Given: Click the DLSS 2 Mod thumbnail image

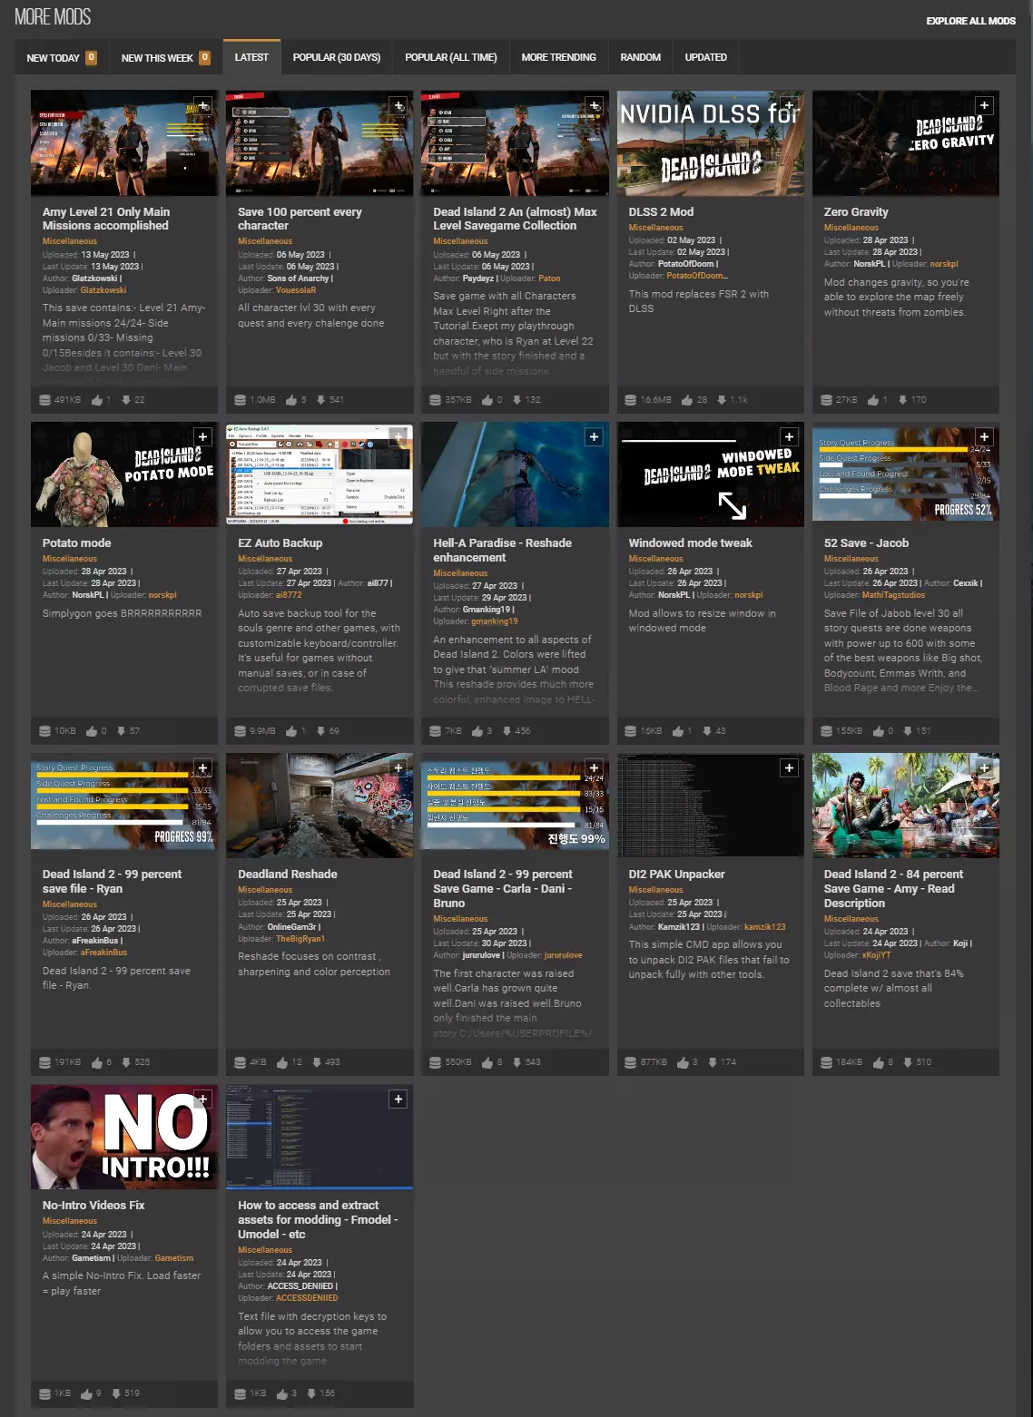Looking at the screenshot, I should [x=711, y=142].
